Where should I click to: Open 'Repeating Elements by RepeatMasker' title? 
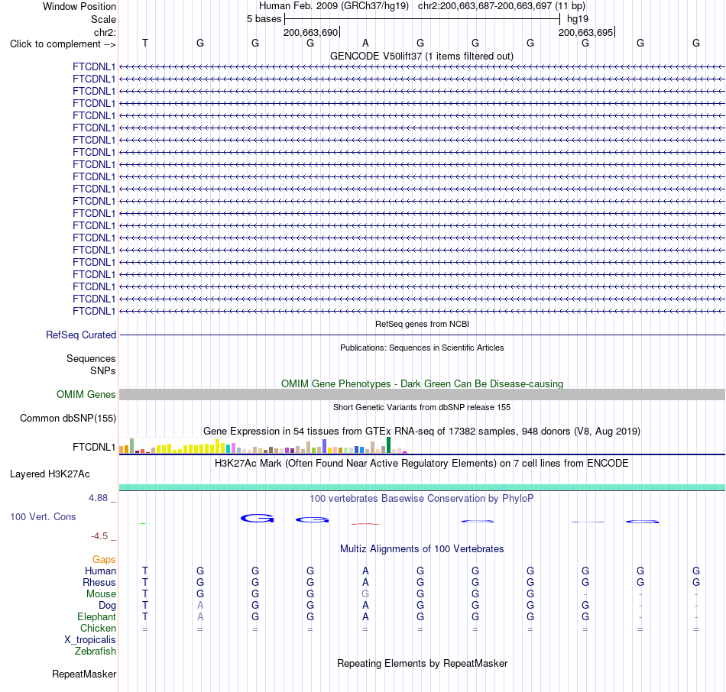point(422,663)
